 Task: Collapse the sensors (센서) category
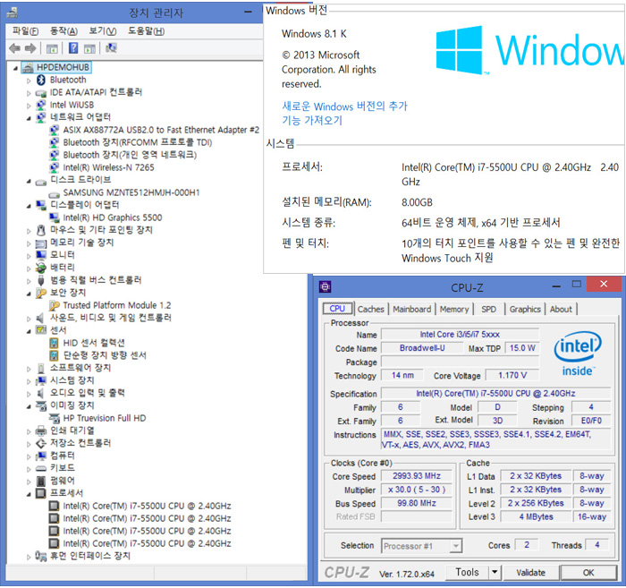29,331
